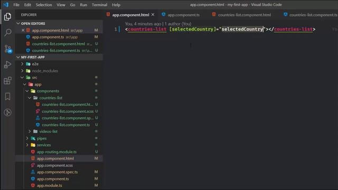The image size is (338, 190).
Task: Open countries-list.component.ts in file tree
Action: click(x=59, y=125)
